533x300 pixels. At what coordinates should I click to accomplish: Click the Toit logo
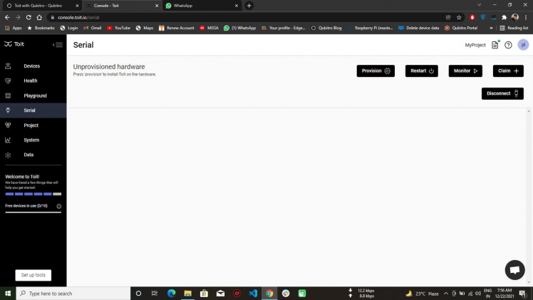(x=14, y=44)
